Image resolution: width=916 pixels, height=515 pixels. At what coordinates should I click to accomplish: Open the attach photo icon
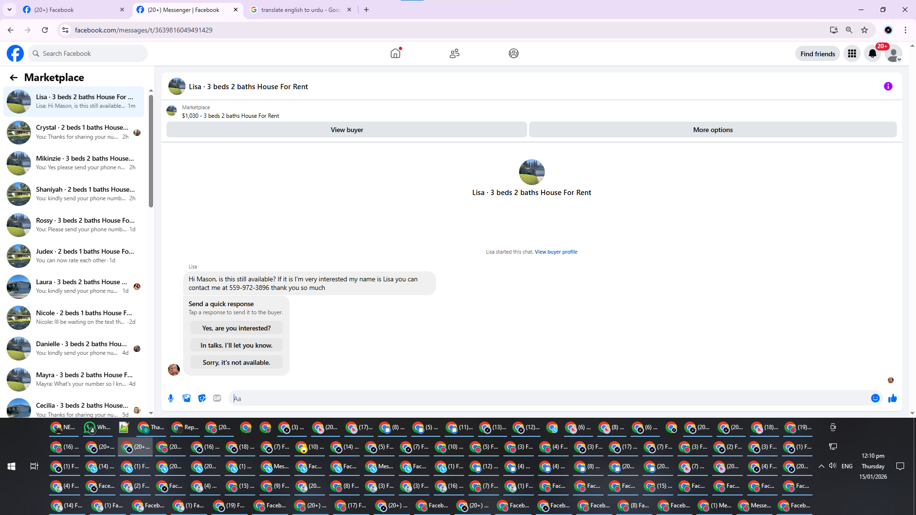[x=187, y=398]
